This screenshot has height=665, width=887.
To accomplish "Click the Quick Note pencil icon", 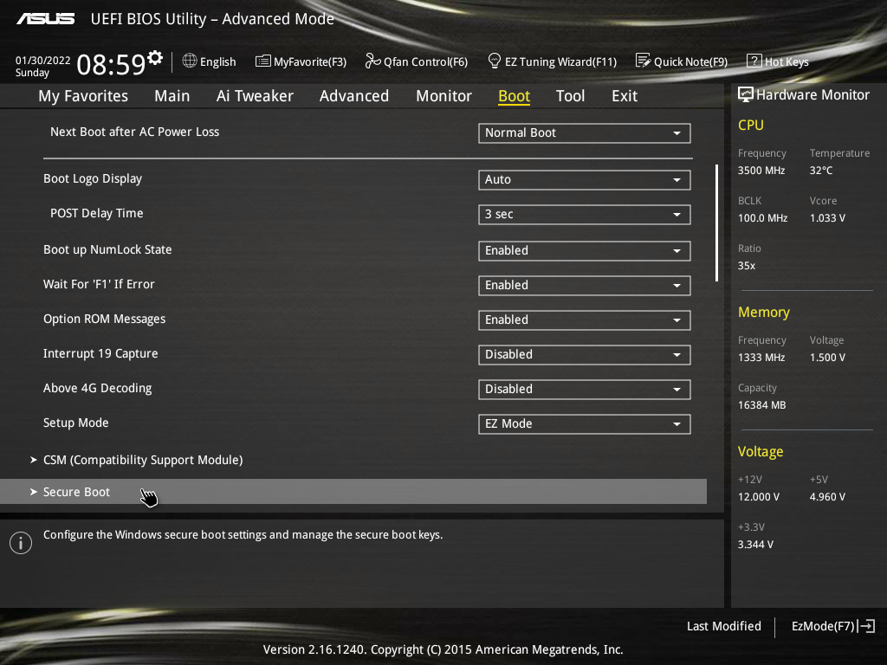I will tap(644, 61).
